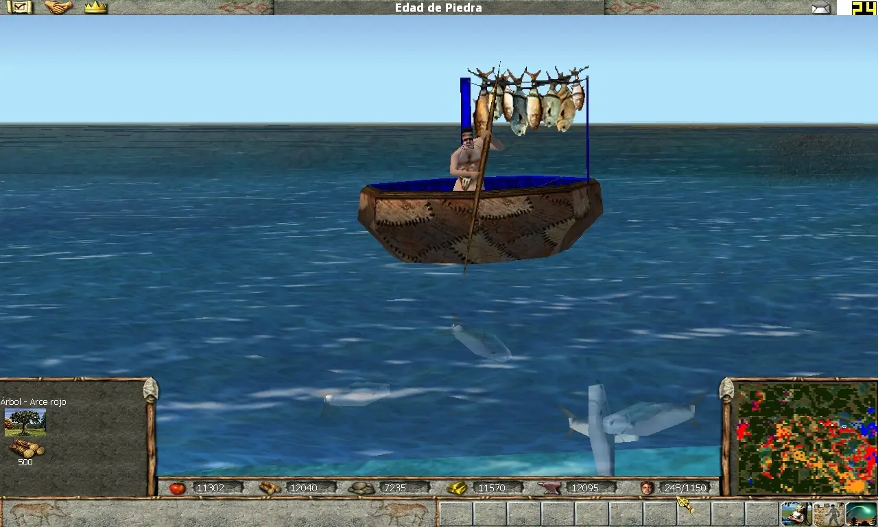This screenshot has height=527, width=878.
Task: Open the diplomacy handshake icon
Action: pyautogui.click(x=59, y=8)
